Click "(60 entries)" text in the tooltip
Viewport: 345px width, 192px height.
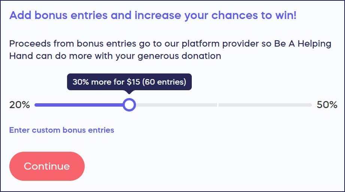pos(164,82)
